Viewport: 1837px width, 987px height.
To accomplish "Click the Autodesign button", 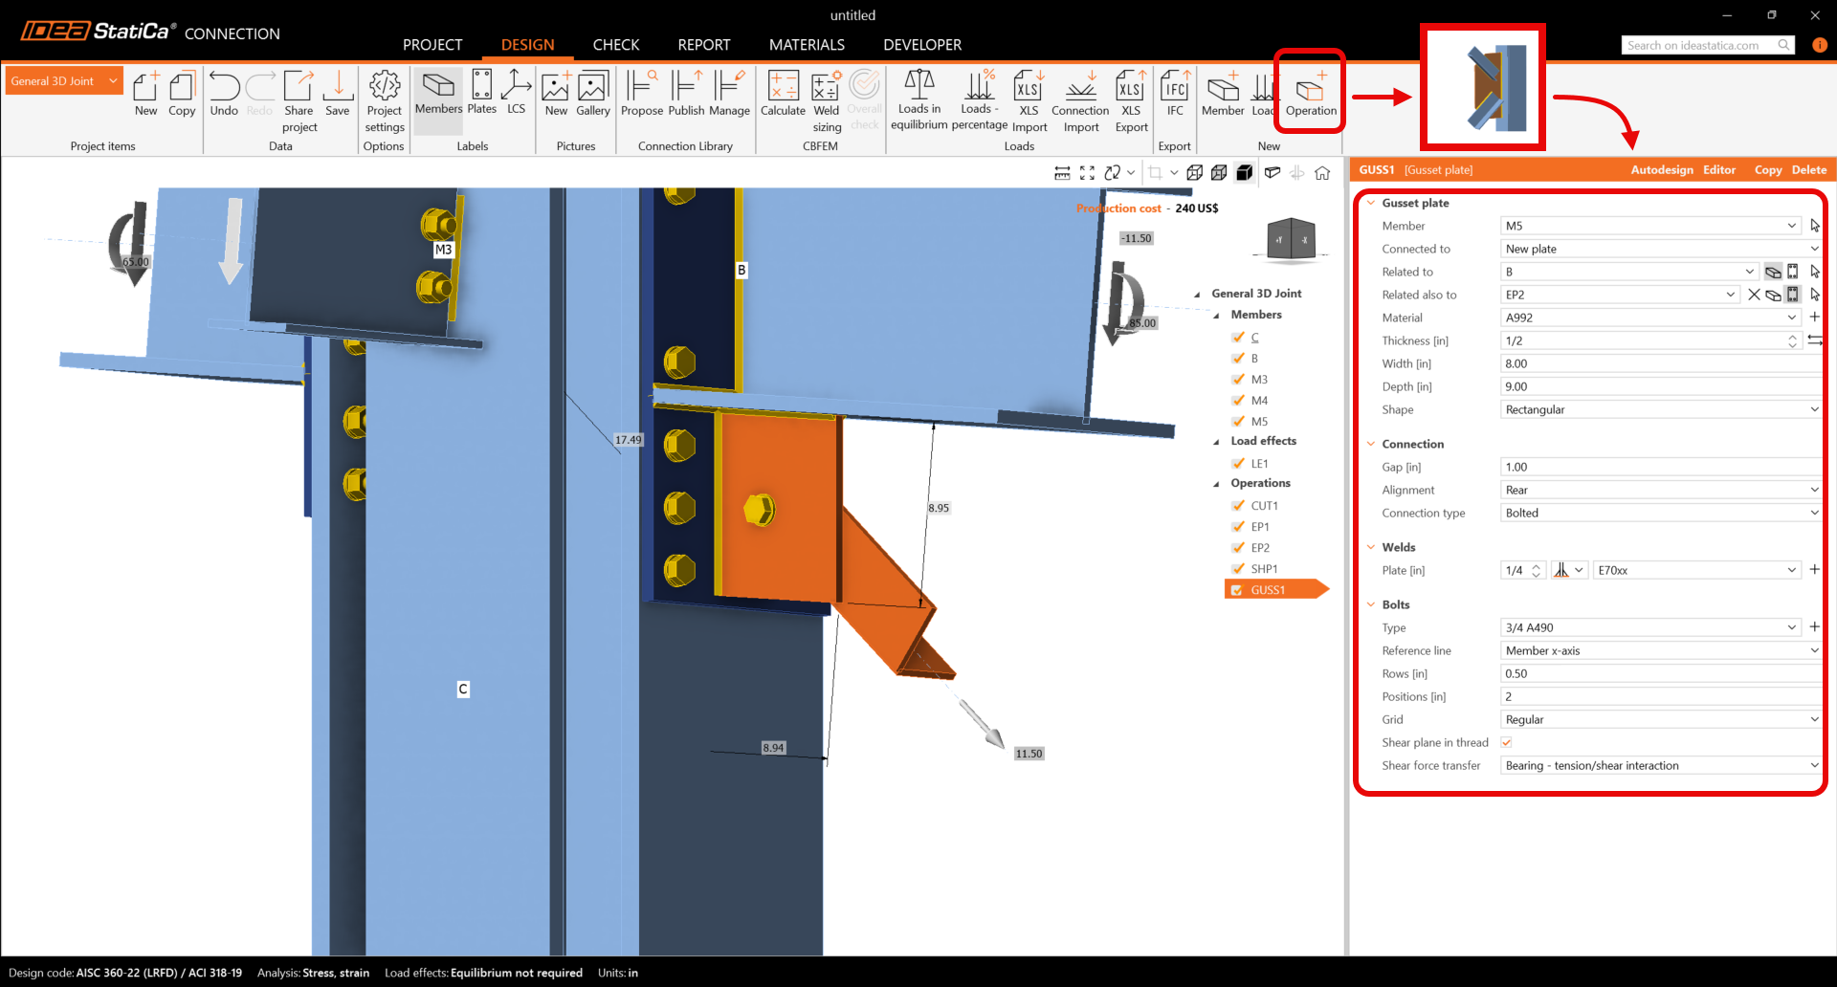I will coord(1661,170).
